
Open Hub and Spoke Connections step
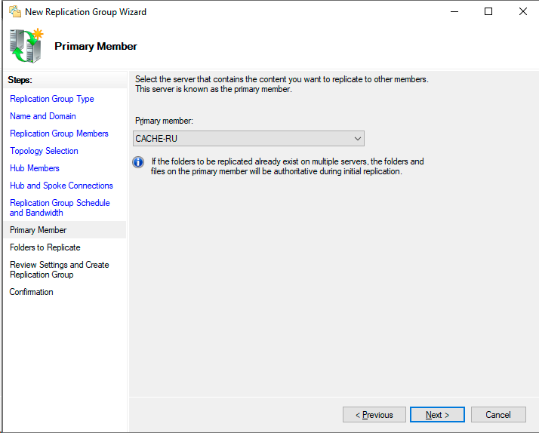tap(61, 186)
